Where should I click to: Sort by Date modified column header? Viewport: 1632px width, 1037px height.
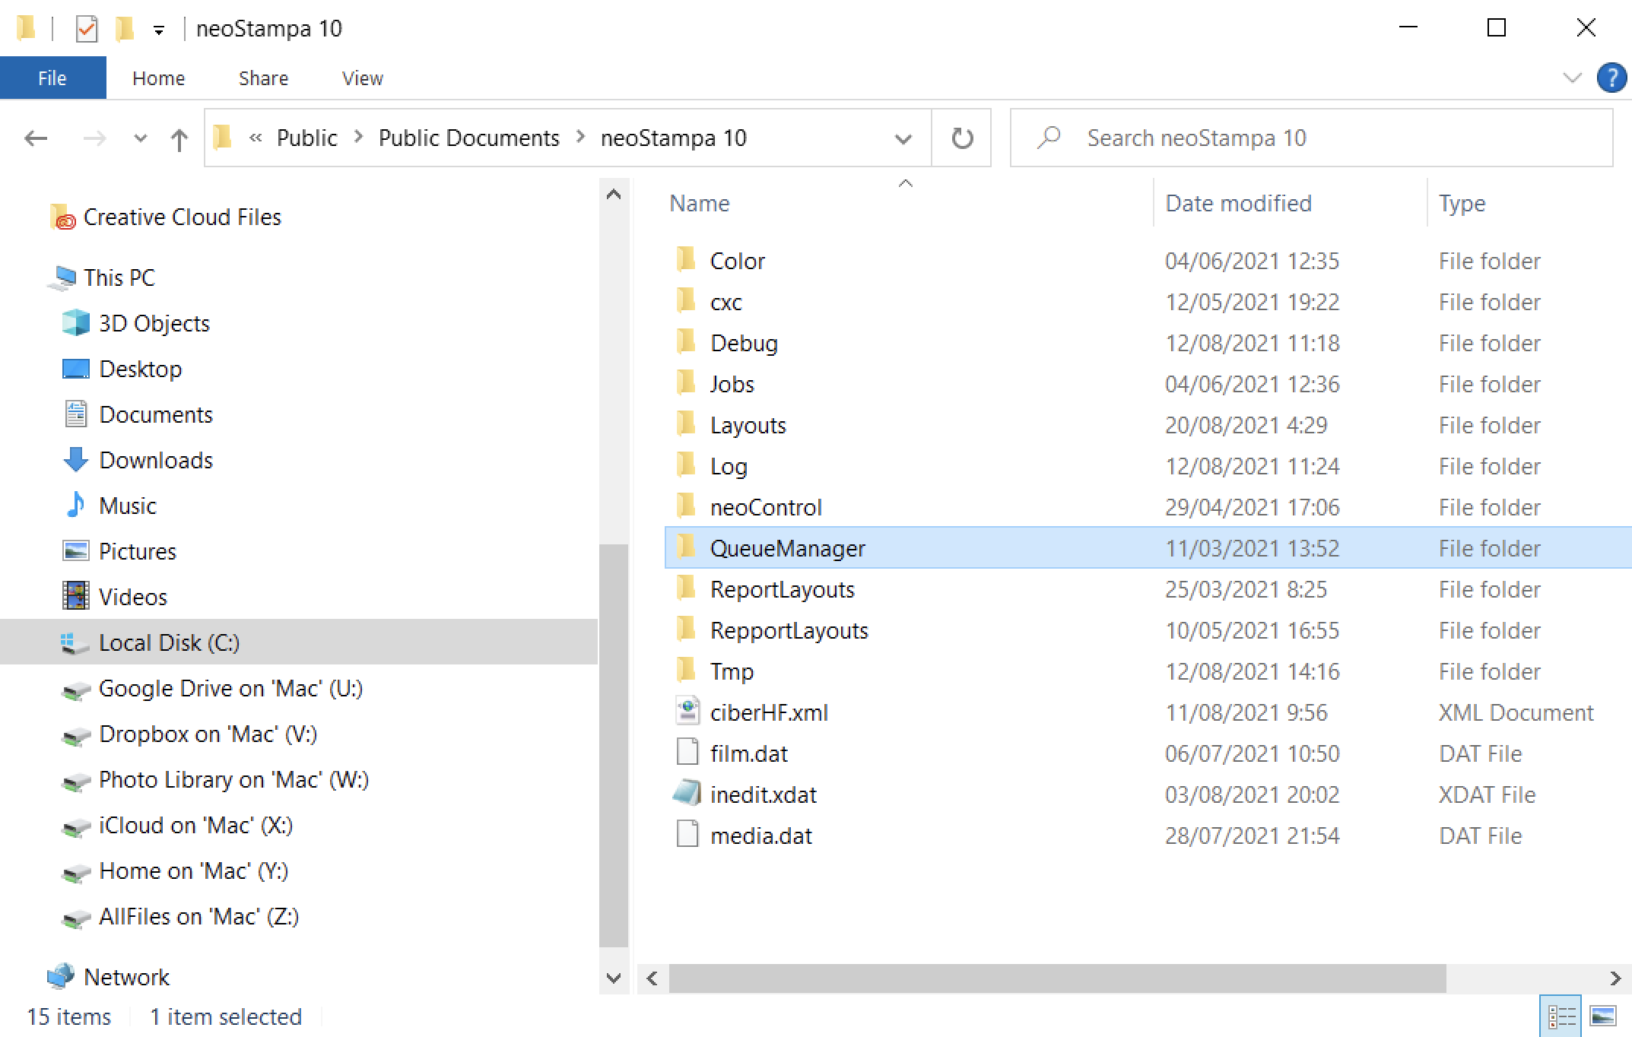1238,203
